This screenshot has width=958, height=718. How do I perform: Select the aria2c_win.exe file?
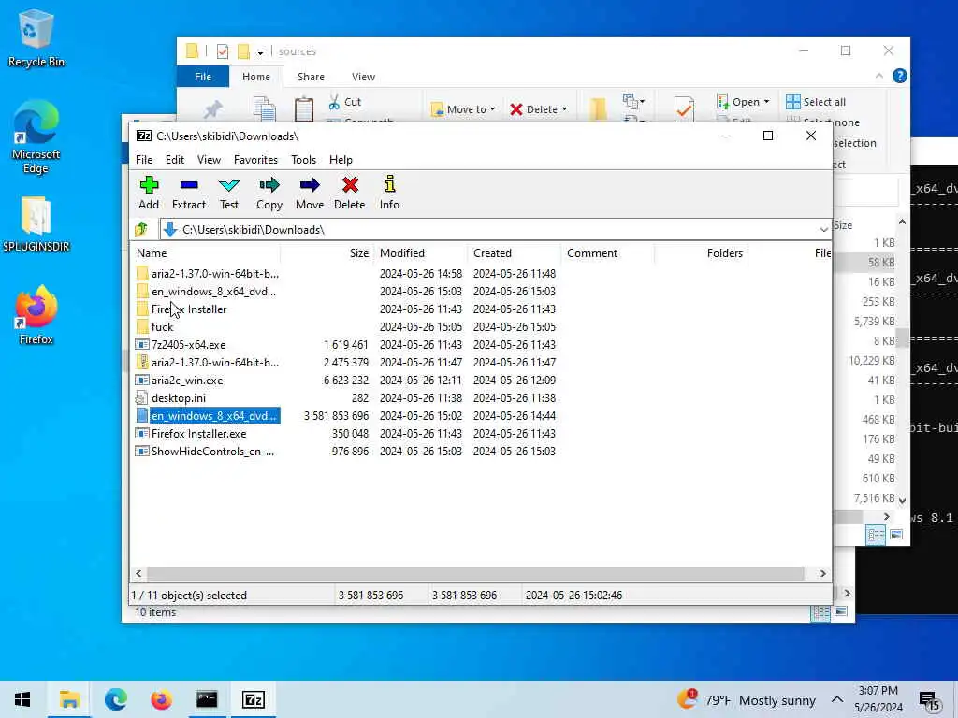[x=187, y=380]
